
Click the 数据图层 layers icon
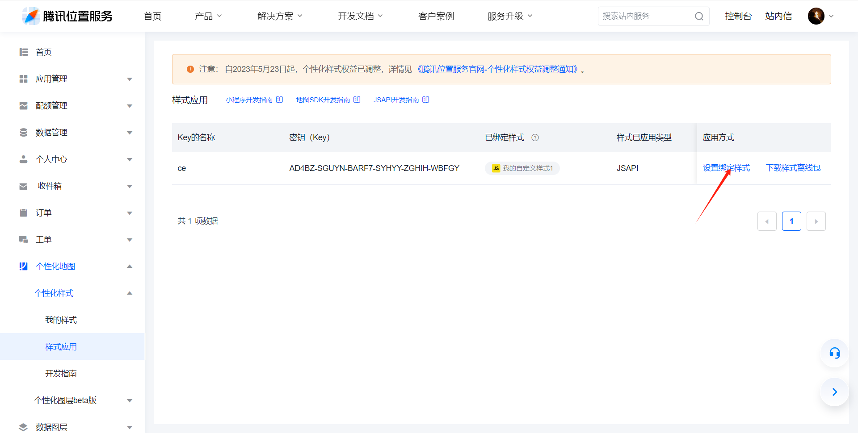coord(24,427)
